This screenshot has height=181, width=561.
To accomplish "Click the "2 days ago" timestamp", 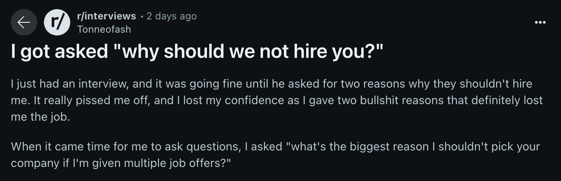I will 172,16.
